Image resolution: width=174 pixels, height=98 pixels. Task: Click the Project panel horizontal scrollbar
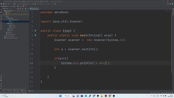pos(14,89)
